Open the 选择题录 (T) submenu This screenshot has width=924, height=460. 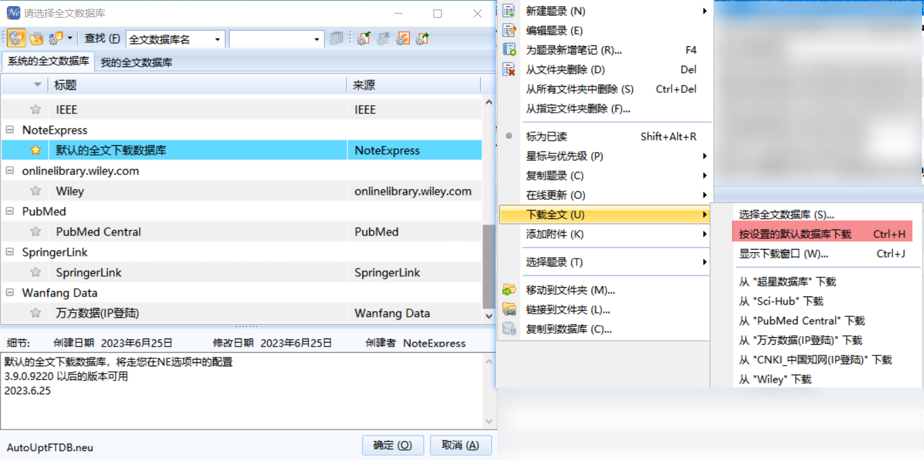tap(605, 263)
